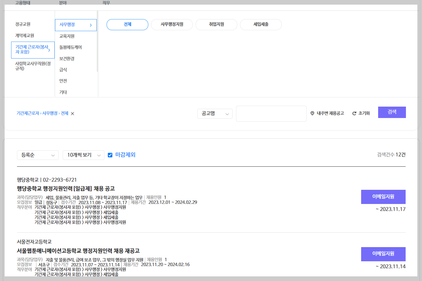
Task: Select the 사무행정지원 filter chip
Action: (172, 25)
